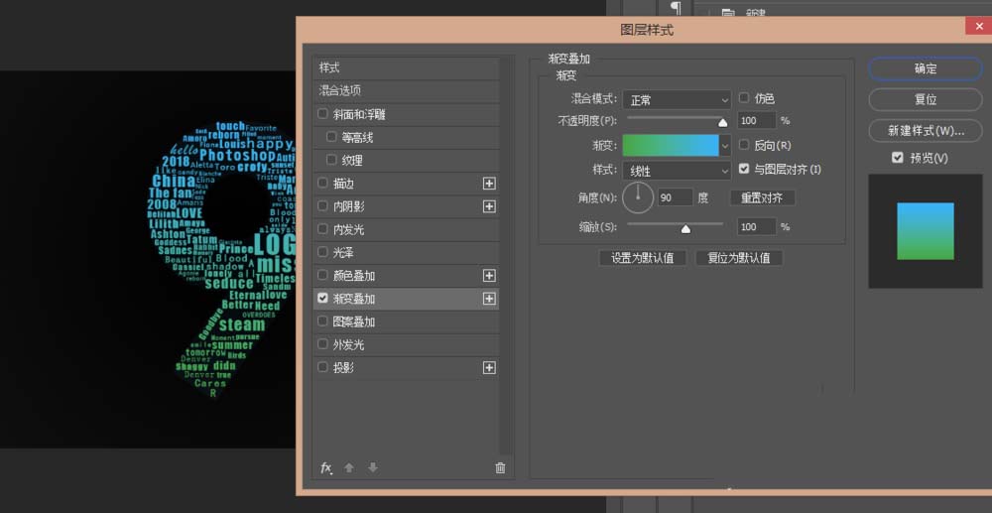Select the 外发光 effect row
This screenshot has width=992, height=513.
(x=406, y=344)
